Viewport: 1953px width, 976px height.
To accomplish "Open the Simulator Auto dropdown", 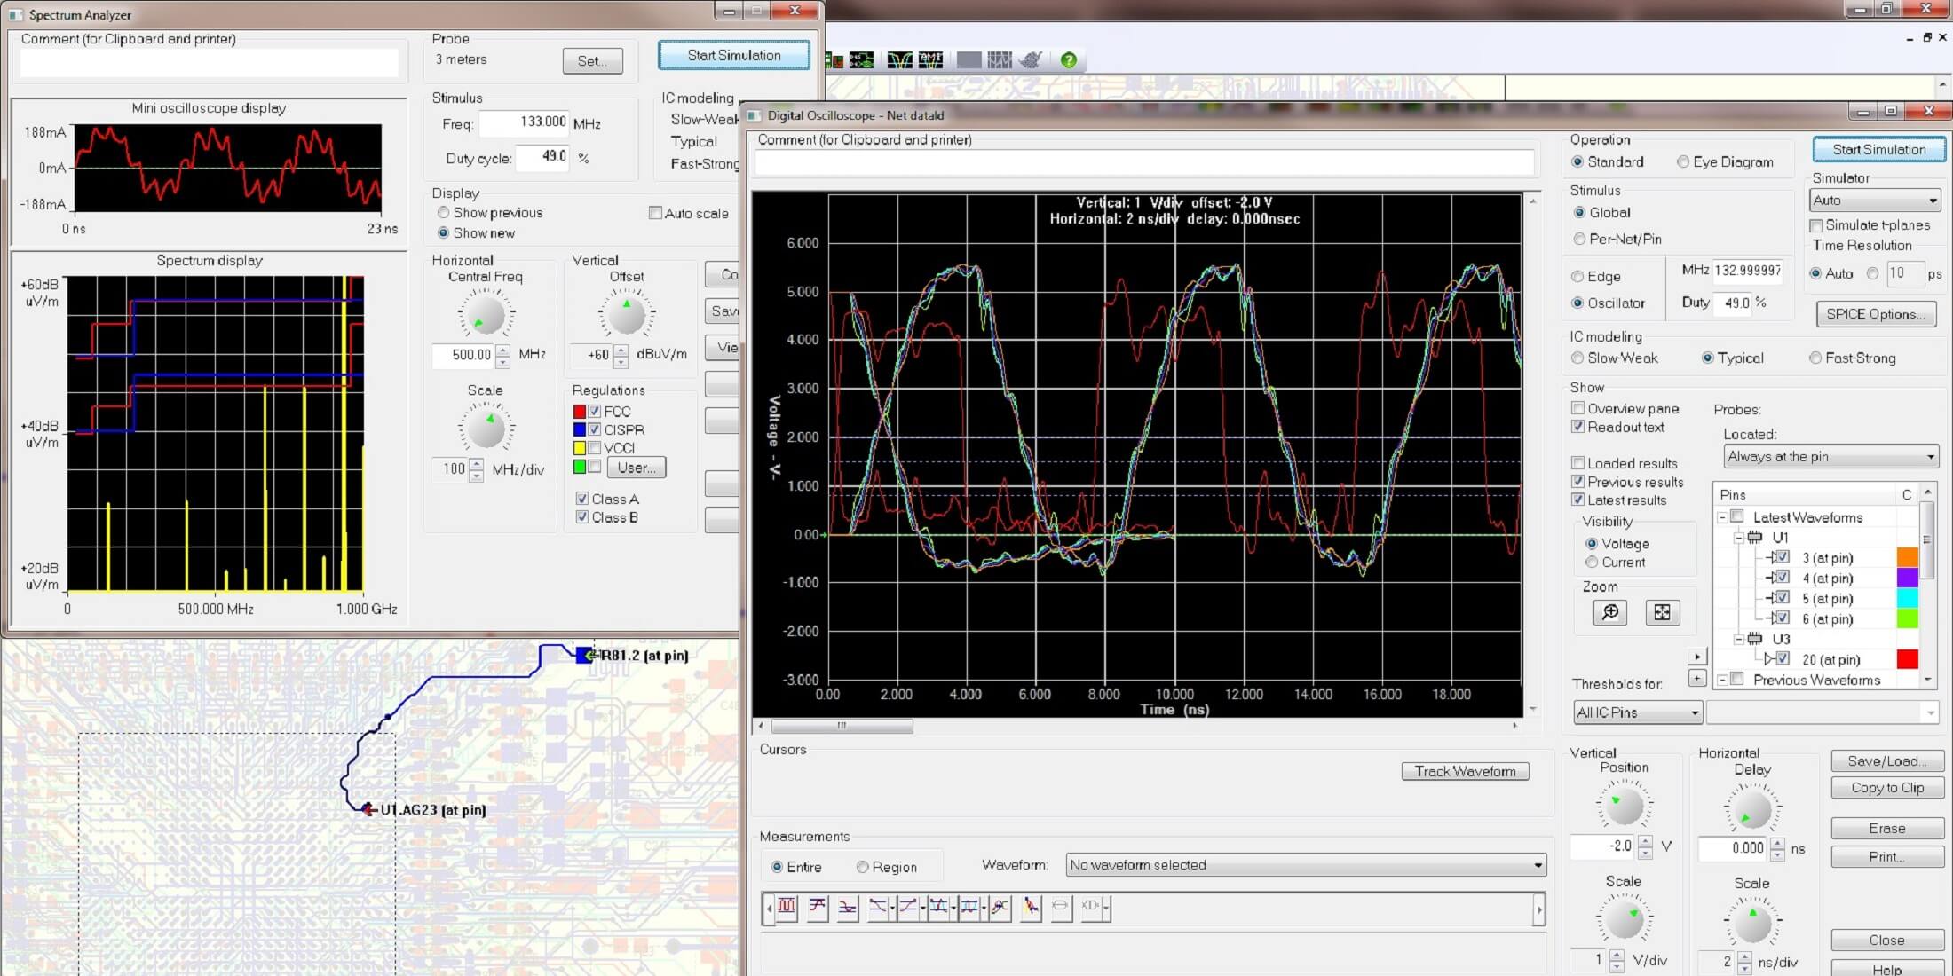I will pyautogui.click(x=1875, y=201).
